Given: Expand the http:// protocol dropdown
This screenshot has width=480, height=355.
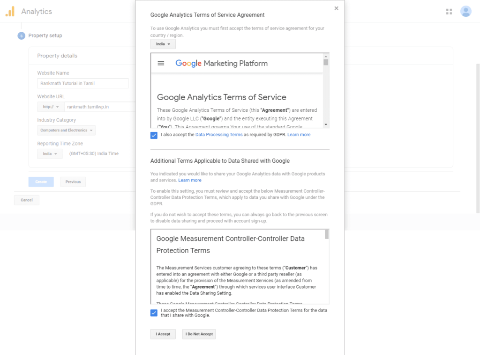Looking at the screenshot, I should tap(51, 107).
